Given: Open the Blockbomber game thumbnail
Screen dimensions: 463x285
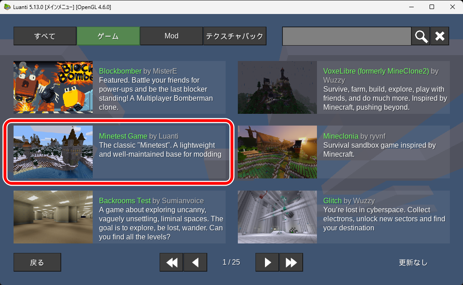Looking at the screenshot, I should [53, 87].
